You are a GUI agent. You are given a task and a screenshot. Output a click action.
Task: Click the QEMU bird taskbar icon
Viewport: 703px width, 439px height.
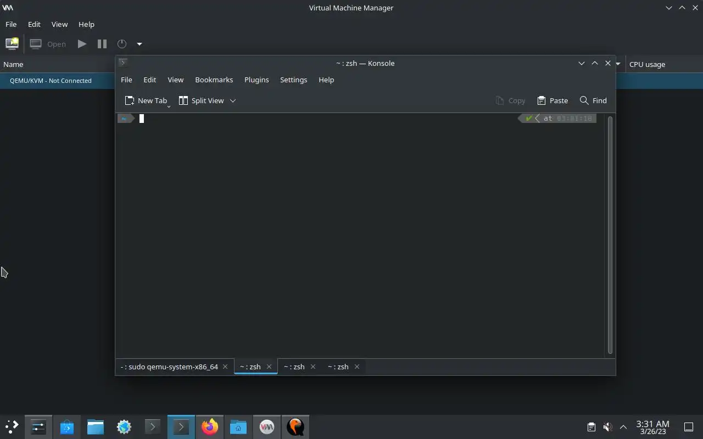(x=295, y=426)
